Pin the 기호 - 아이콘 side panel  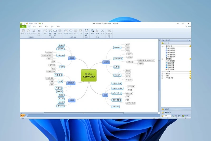tap(188, 40)
